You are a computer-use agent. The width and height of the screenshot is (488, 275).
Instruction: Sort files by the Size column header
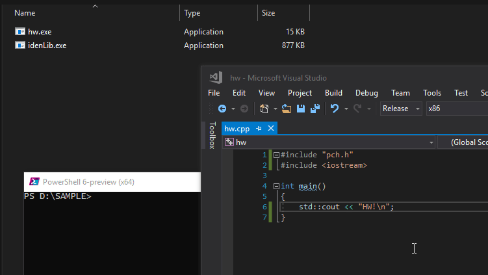268,12
